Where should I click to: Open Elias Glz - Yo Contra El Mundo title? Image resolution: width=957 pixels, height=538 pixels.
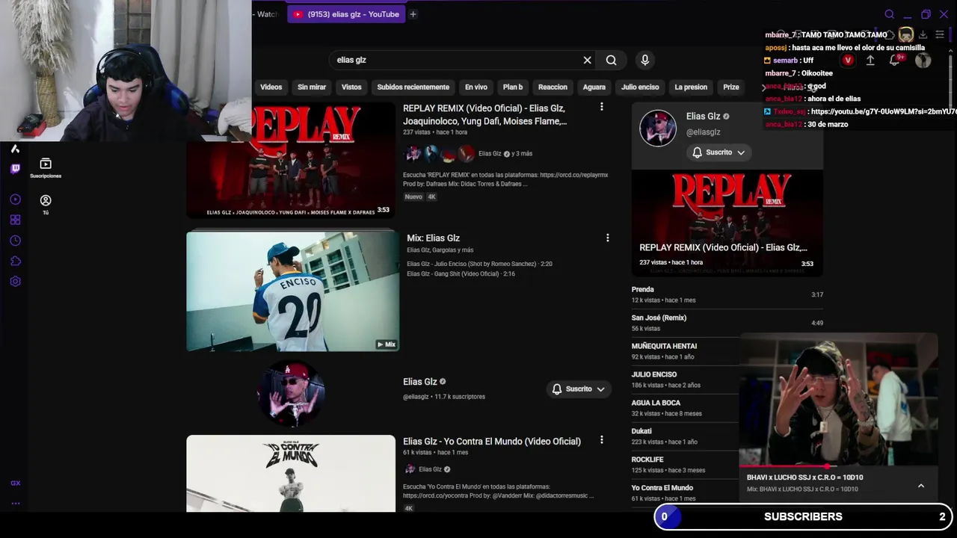click(492, 441)
